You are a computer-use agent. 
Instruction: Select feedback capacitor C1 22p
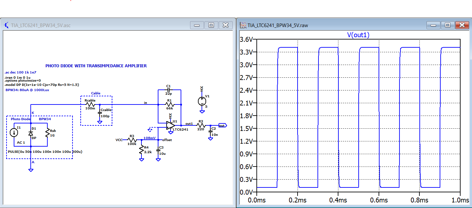pos(169,90)
